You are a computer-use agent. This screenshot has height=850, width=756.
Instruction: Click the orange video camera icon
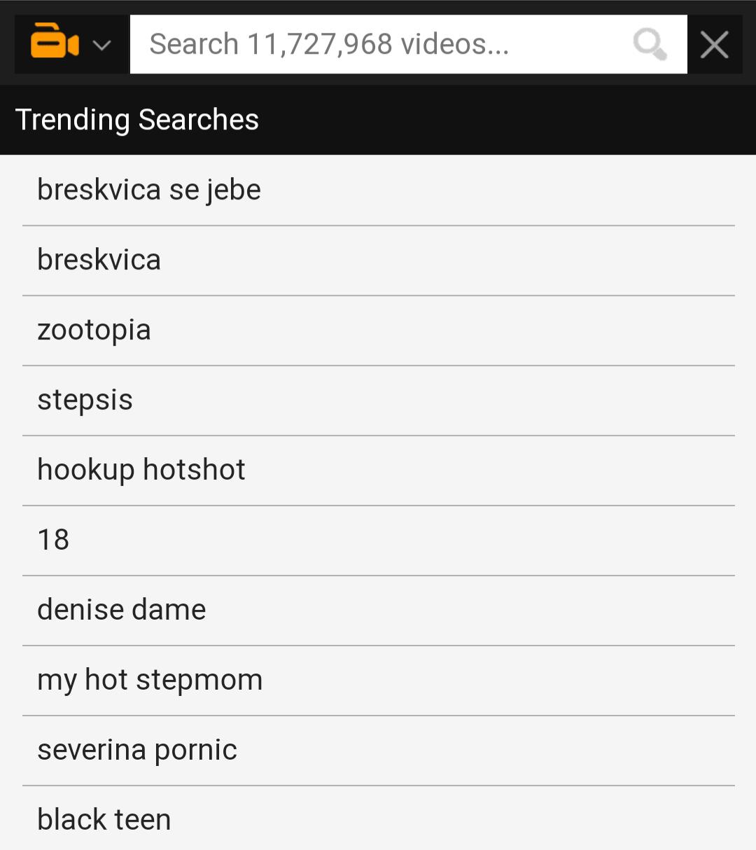[x=54, y=43]
